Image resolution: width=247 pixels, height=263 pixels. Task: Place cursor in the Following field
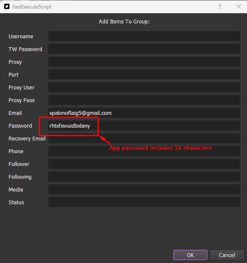[144, 177]
